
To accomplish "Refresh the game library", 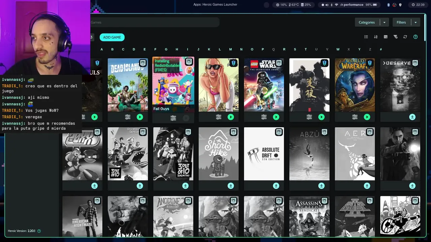I will click(405, 37).
